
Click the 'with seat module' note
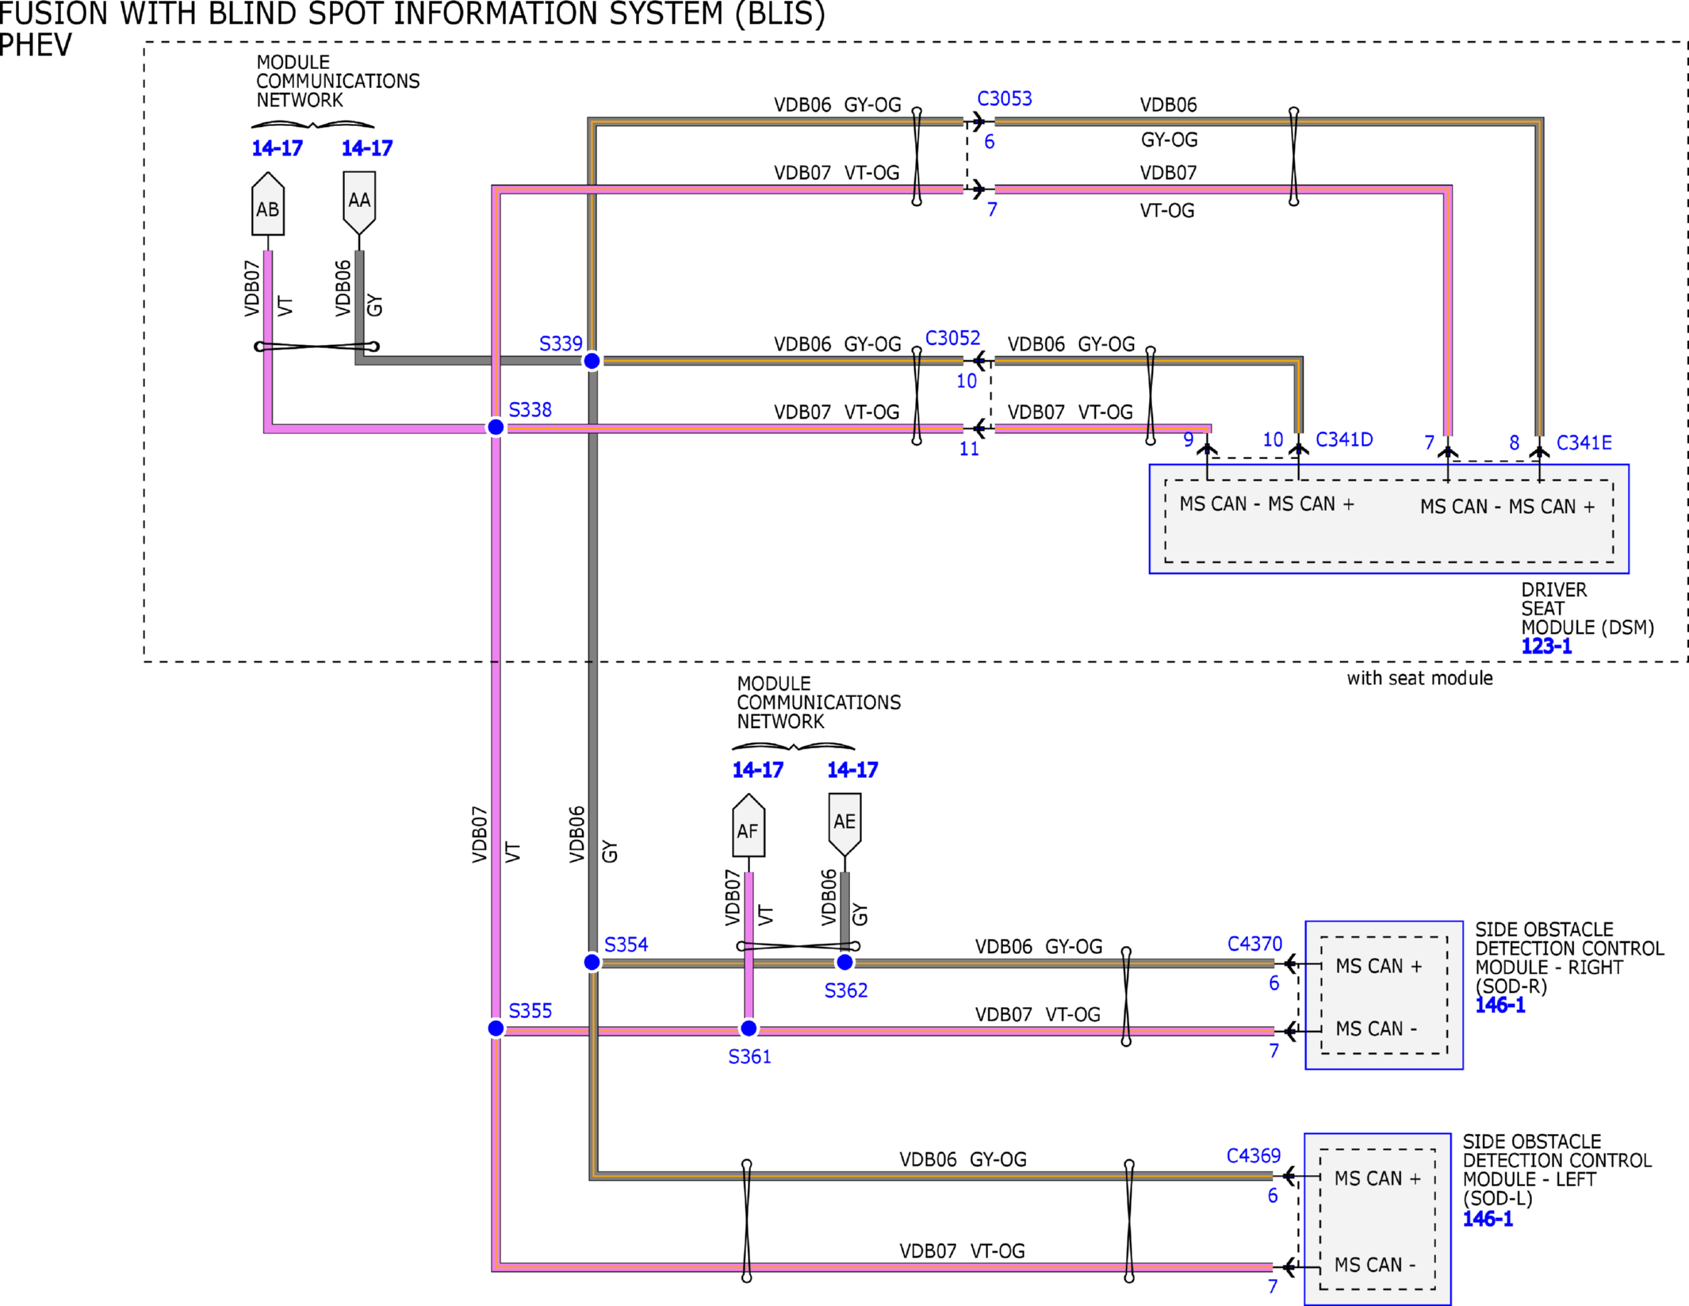tap(1419, 679)
